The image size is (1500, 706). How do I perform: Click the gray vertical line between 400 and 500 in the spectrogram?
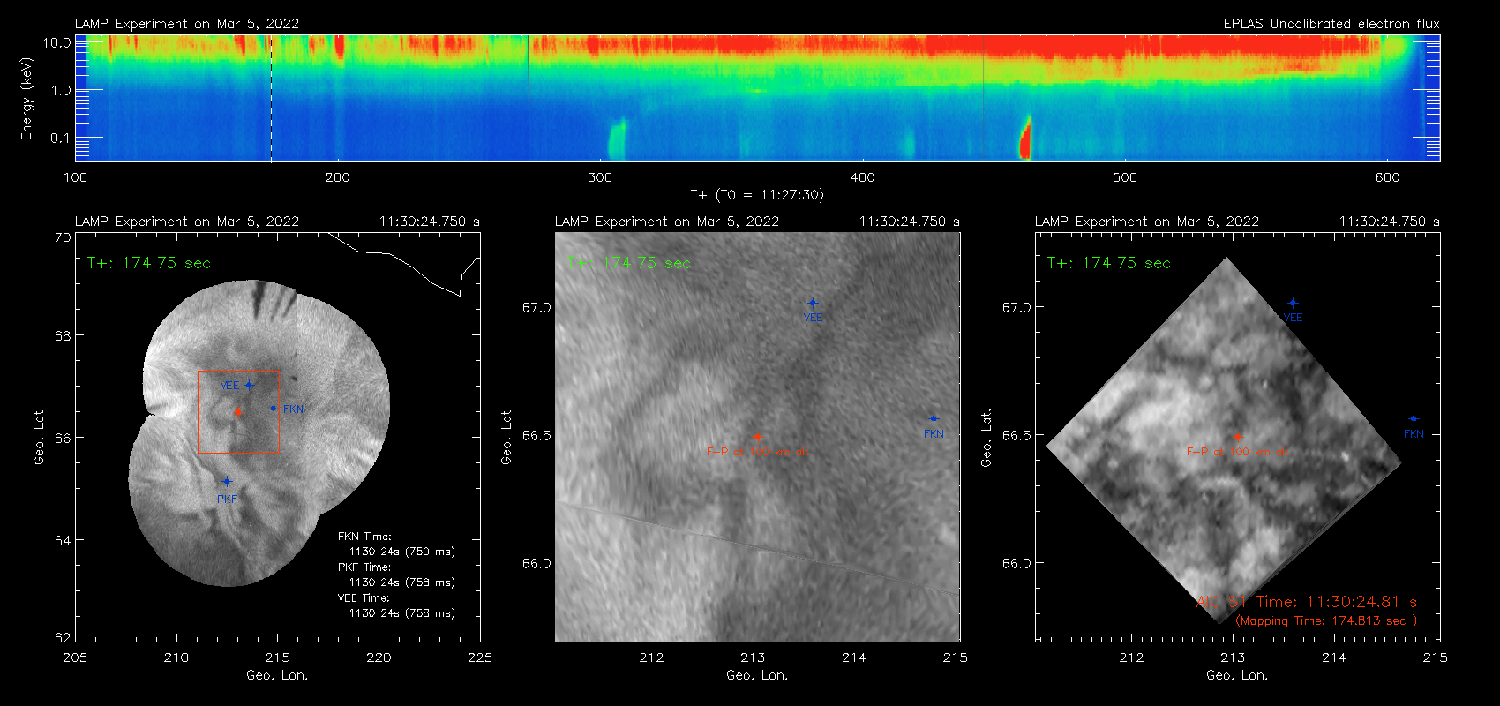pyautogui.click(x=983, y=98)
